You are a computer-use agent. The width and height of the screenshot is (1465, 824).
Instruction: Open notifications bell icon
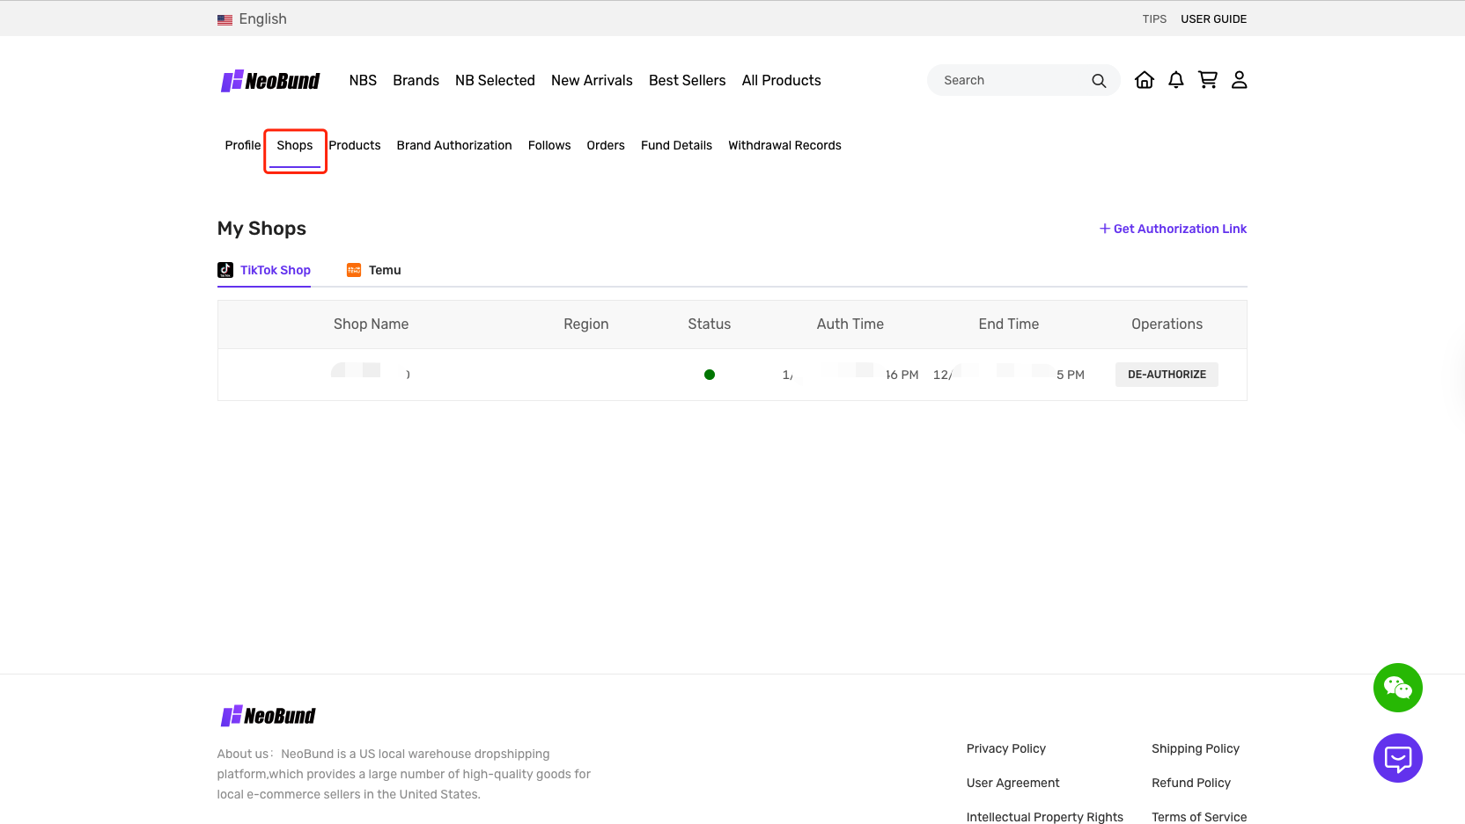[x=1175, y=80]
